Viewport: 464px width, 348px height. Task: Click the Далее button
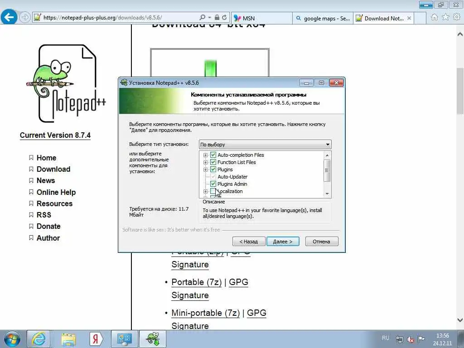pyautogui.click(x=283, y=242)
